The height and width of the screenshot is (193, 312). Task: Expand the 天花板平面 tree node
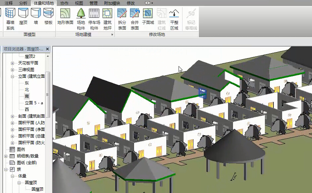(x=12, y=63)
